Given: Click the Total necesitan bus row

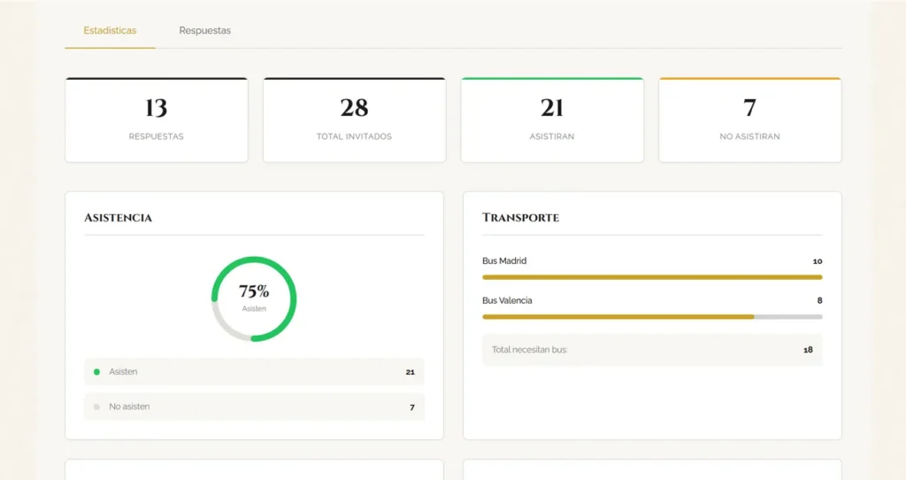Looking at the screenshot, I should click(x=652, y=350).
